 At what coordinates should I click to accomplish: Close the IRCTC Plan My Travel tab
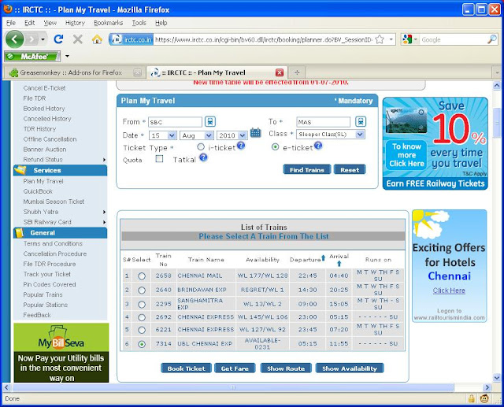[280, 72]
